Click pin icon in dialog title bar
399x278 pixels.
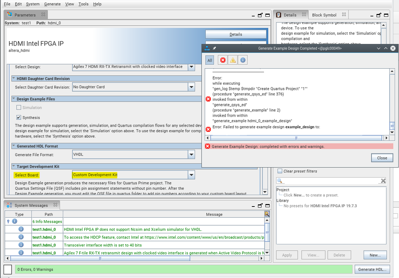pyautogui.click(x=214, y=48)
